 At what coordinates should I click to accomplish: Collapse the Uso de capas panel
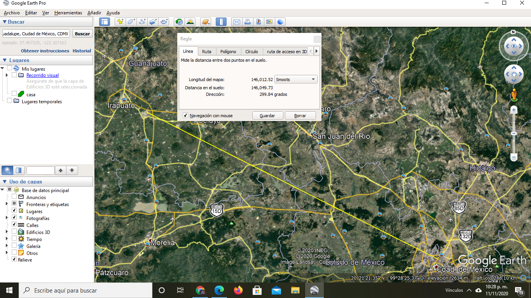pos(5,182)
